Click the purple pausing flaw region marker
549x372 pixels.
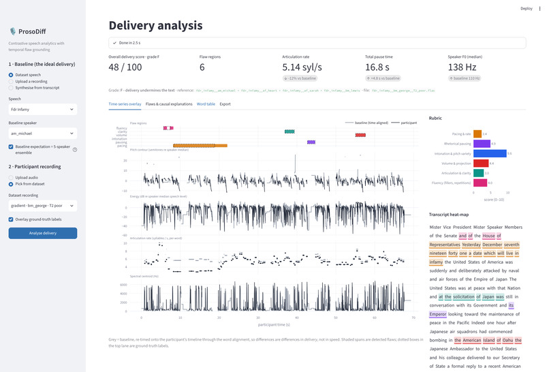coord(311,142)
